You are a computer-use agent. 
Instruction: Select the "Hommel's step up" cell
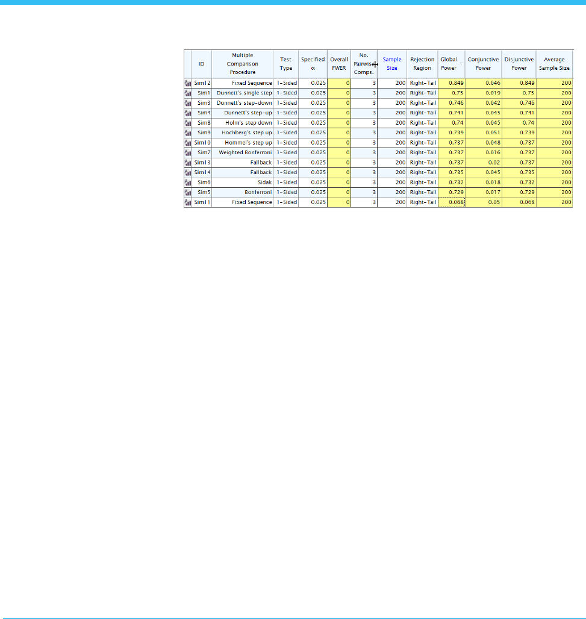(x=243, y=143)
